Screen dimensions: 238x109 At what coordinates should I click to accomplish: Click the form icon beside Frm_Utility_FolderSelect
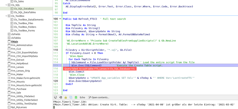9,100
